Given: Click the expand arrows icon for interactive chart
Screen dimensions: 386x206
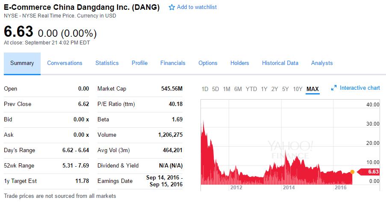Looking at the screenshot, I should click(x=334, y=88).
